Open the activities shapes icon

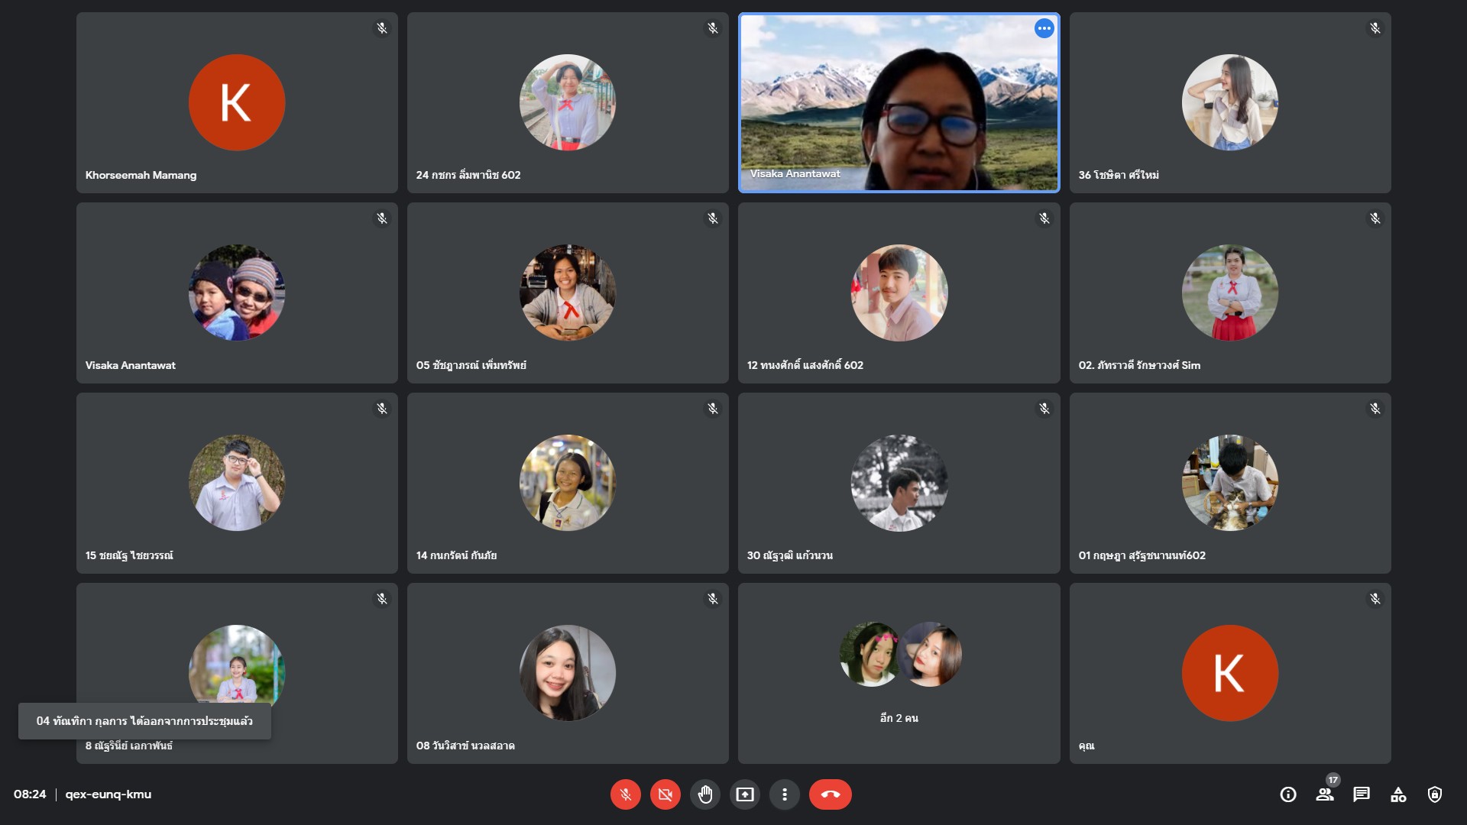pyautogui.click(x=1397, y=794)
